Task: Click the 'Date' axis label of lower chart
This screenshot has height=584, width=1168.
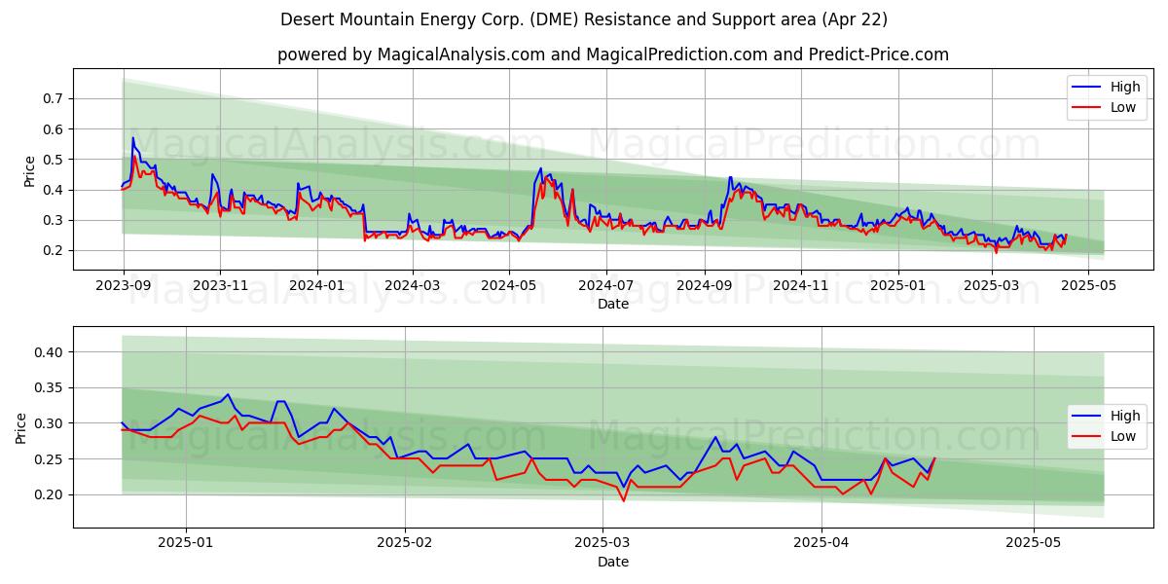Action: point(613,562)
